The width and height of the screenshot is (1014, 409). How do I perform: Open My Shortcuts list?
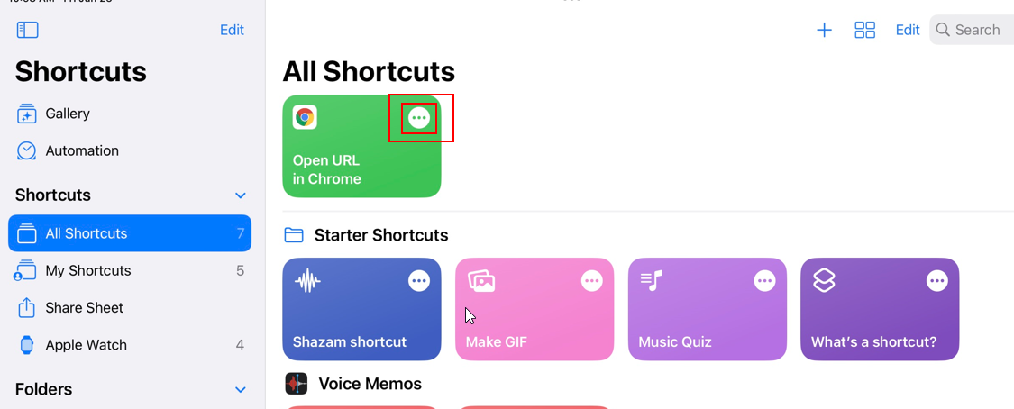coord(88,270)
